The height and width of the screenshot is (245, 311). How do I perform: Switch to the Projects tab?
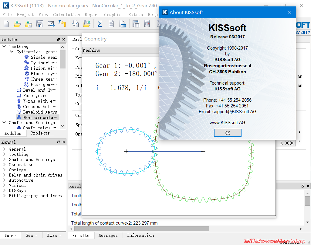point(40,133)
